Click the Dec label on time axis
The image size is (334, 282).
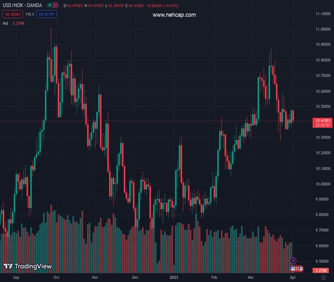[x=135, y=277]
